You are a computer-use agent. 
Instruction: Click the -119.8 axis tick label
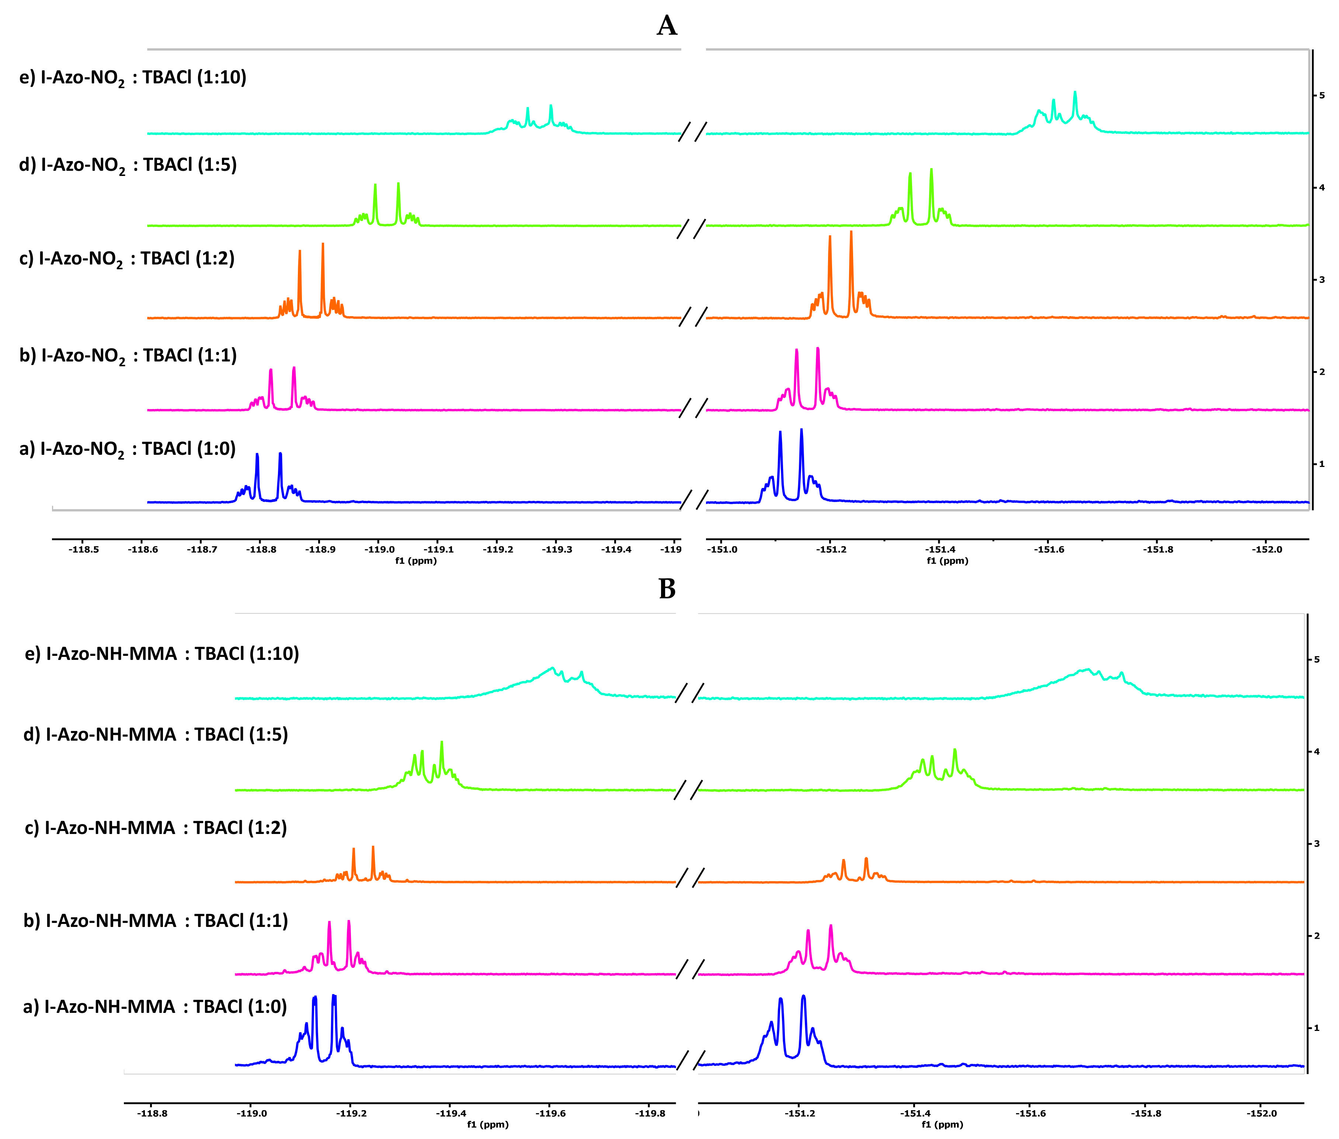650,1113
